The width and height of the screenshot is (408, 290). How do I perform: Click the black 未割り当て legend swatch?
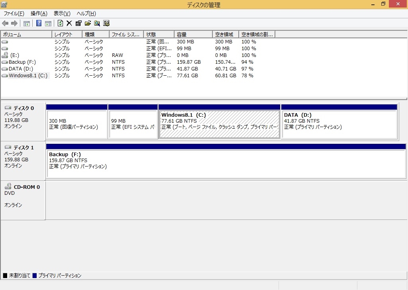[x=5, y=275]
